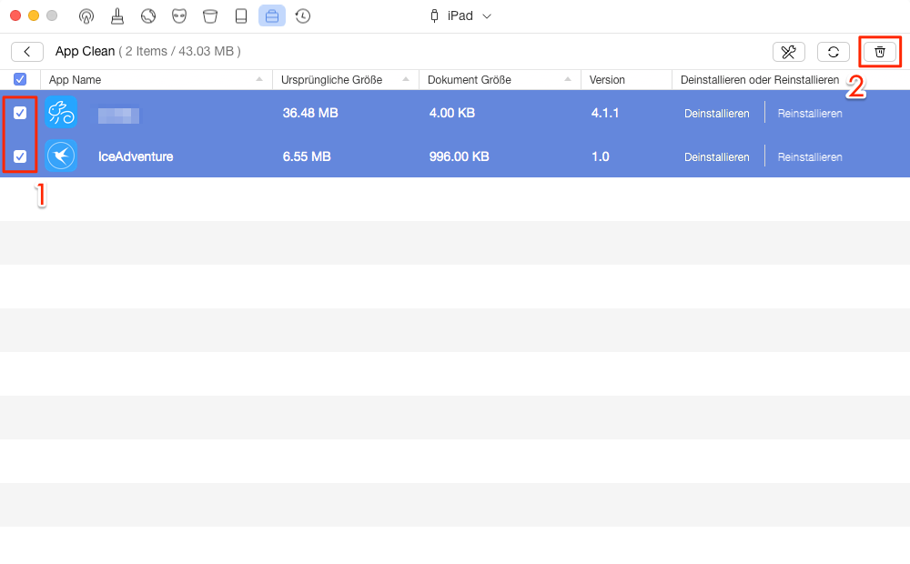The height and width of the screenshot is (564, 910).
Task: Toggle the select-all checkbox in header
Action: pos(20,79)
